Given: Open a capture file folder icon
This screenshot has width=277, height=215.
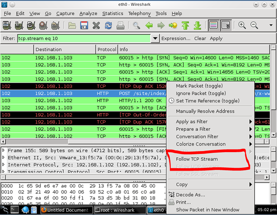Looking at the screenshot, I should point(72,25).
